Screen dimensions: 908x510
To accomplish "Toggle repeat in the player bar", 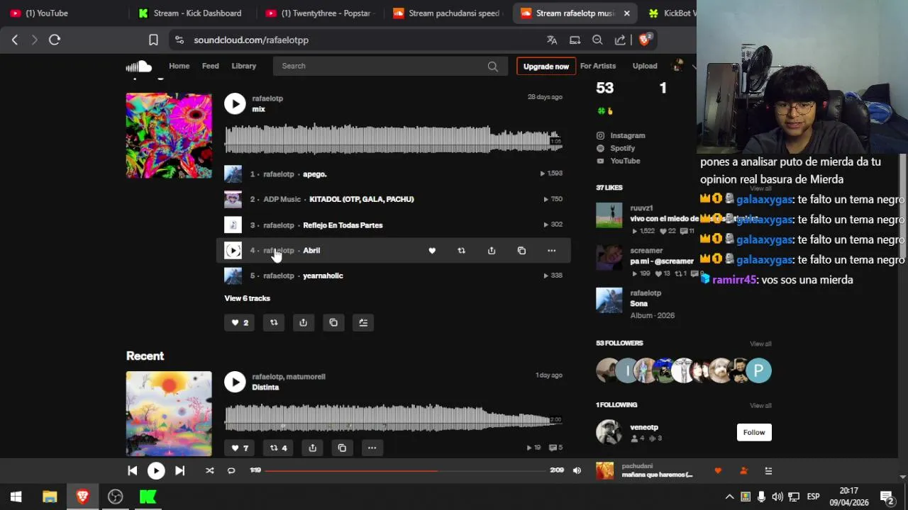I will [231, 470].
